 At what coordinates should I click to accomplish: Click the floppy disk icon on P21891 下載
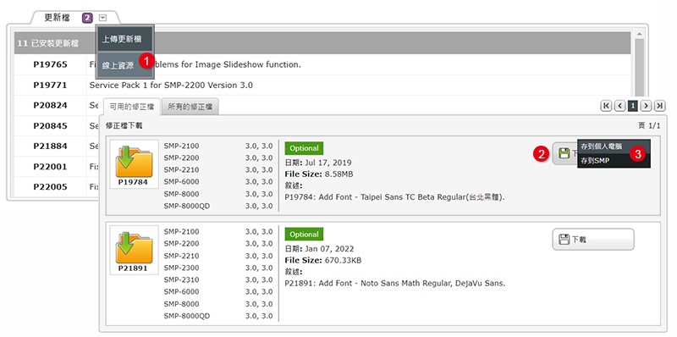tap(564, 240)
